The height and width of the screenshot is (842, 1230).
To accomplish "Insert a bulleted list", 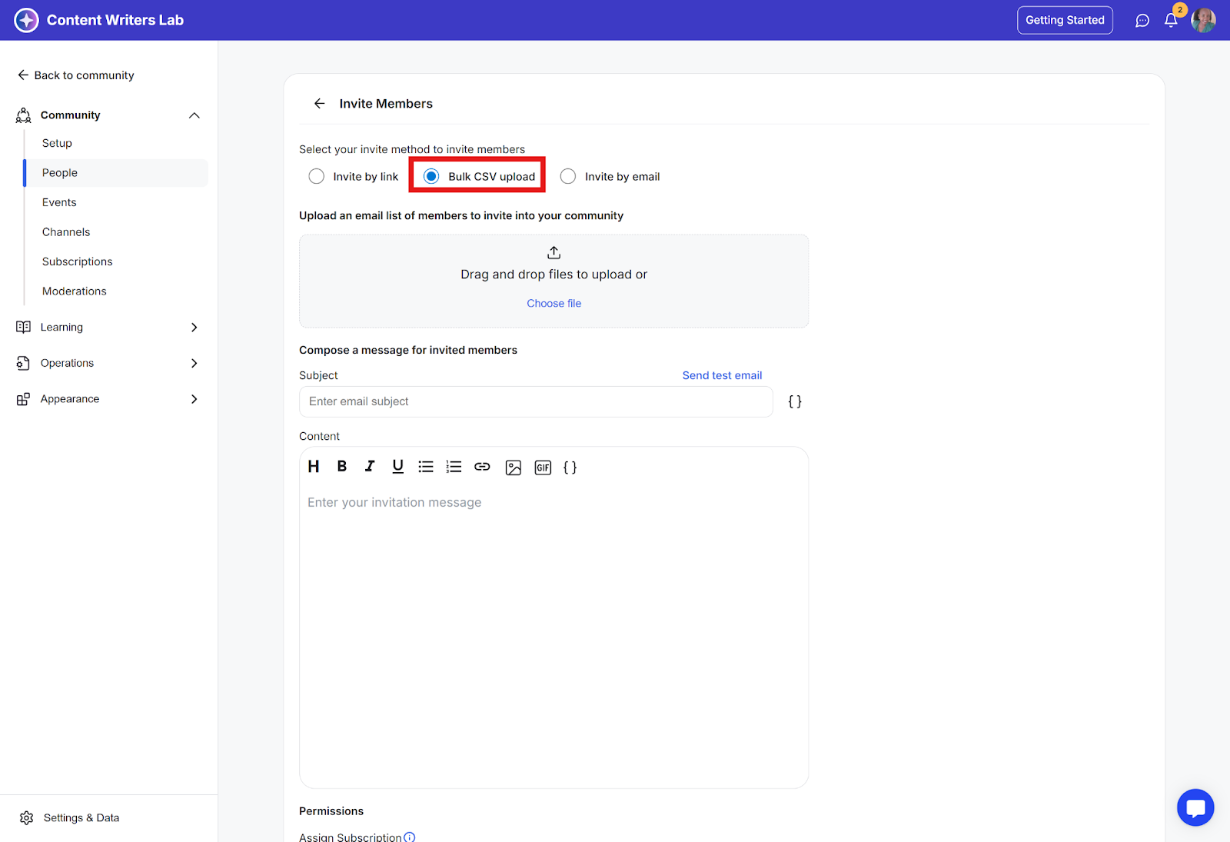I will tap(426, 467).
